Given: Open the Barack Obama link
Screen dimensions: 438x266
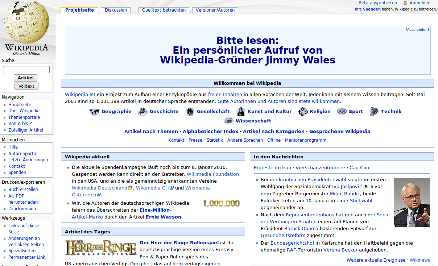Looking at the screenshot, I should [301, 229].
